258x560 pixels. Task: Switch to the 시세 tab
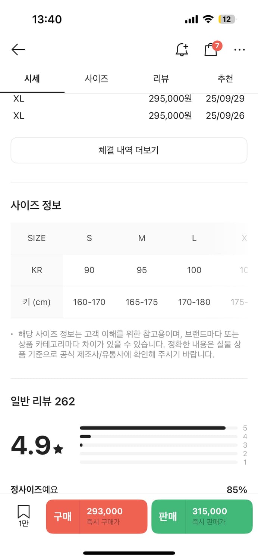pos(32,79)
